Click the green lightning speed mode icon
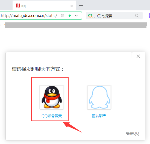150x144 pixels. pyautogui.click(x=70, y=16)
